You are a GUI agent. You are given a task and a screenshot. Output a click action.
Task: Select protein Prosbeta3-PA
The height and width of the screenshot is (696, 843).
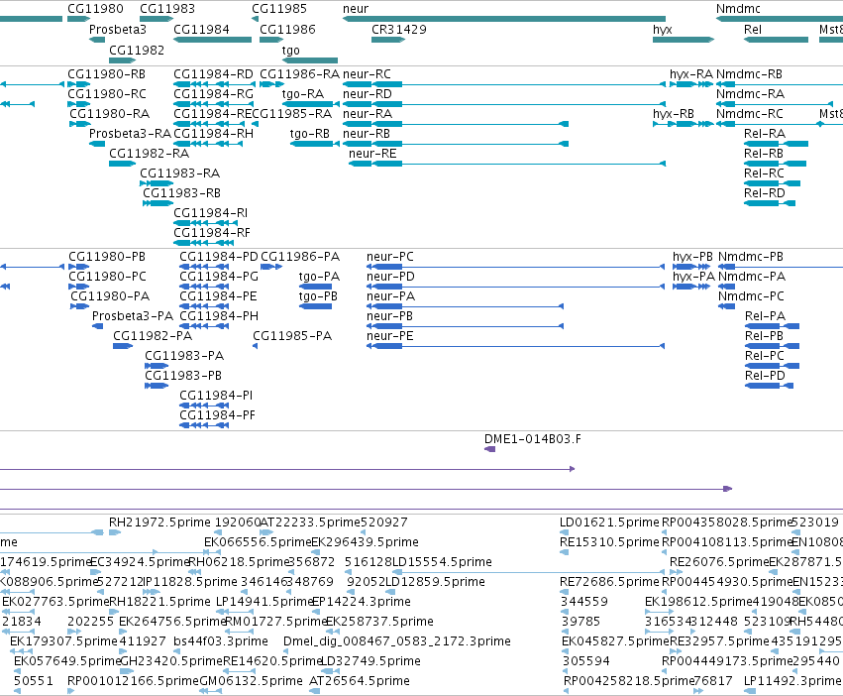click(x=133, y=316)
